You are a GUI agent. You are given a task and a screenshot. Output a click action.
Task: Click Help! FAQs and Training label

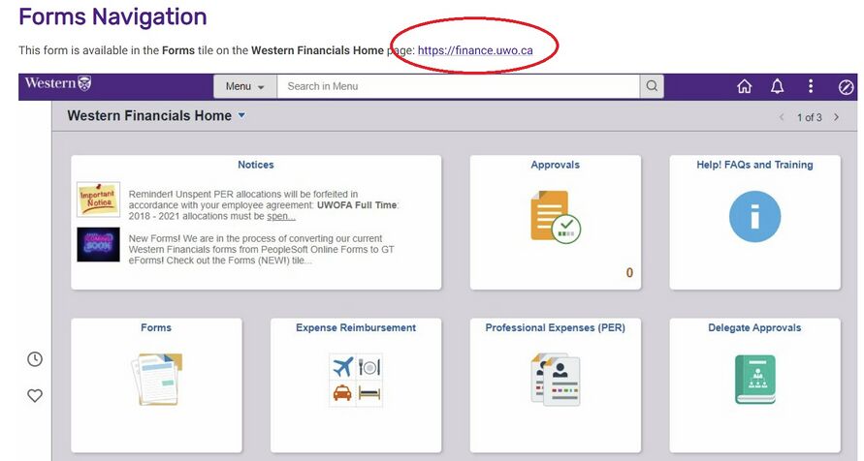click(754, 165)
